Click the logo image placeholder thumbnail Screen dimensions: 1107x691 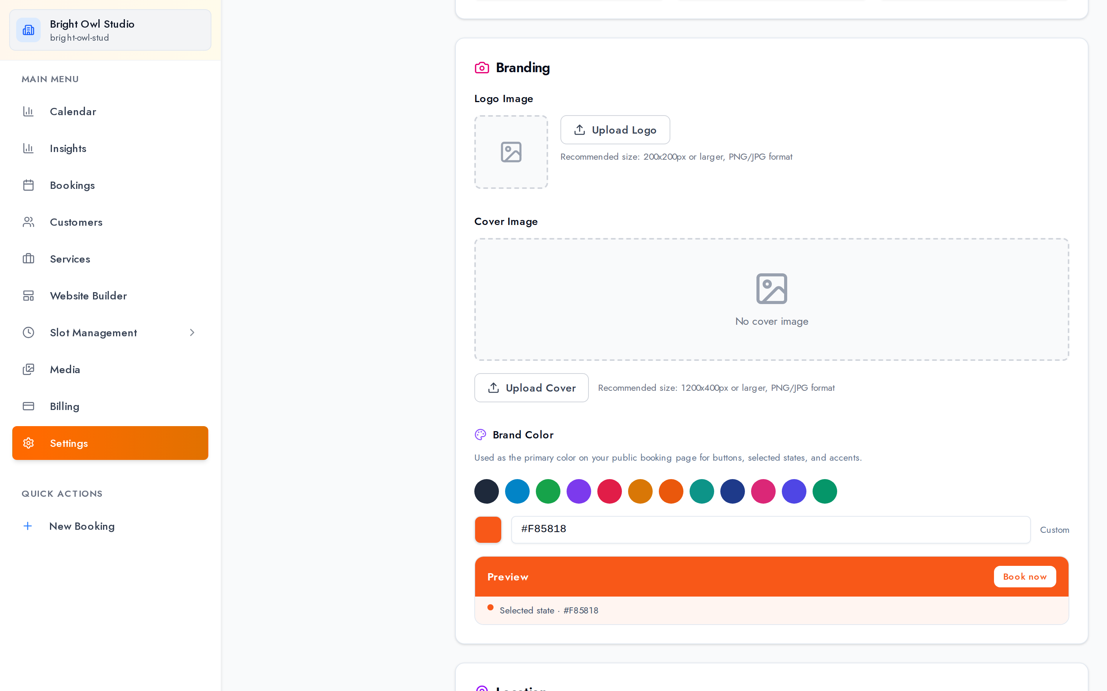[511, 152]
